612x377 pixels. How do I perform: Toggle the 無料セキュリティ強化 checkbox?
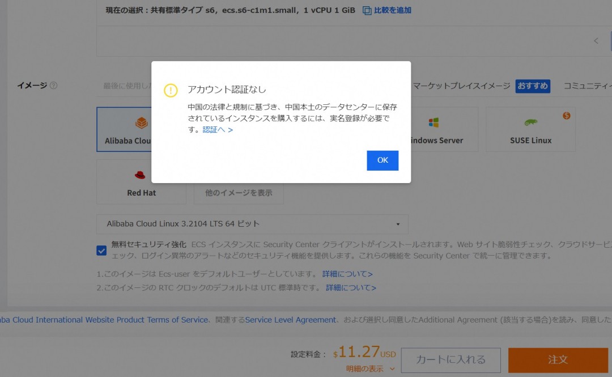pyautogui.click(x=101, y=251)
